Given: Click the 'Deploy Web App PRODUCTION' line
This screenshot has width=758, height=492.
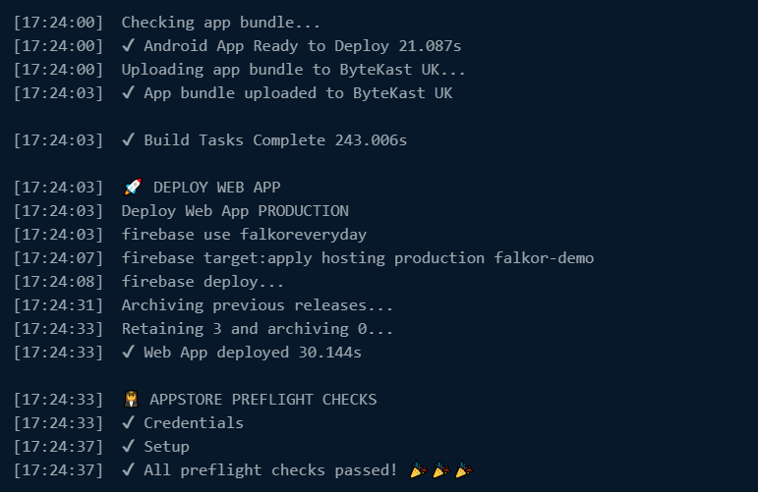Looking at the screenshot, I should coord(235,211).
